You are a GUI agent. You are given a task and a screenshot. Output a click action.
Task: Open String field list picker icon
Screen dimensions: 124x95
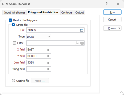pos(48,69)
